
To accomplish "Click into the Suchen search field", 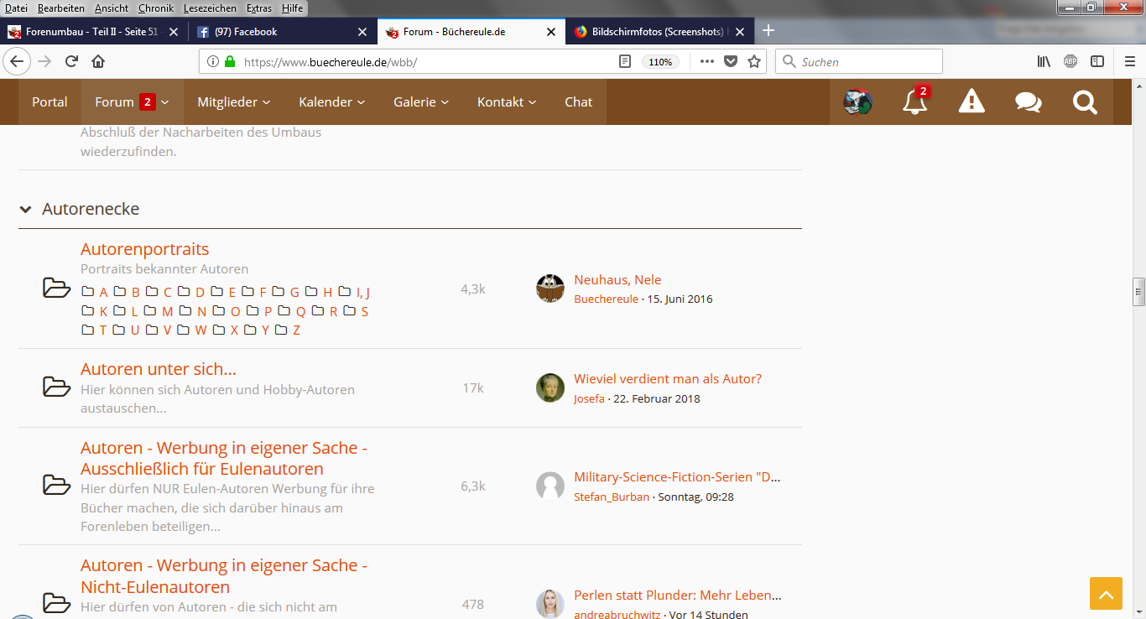I will (868, 61).
